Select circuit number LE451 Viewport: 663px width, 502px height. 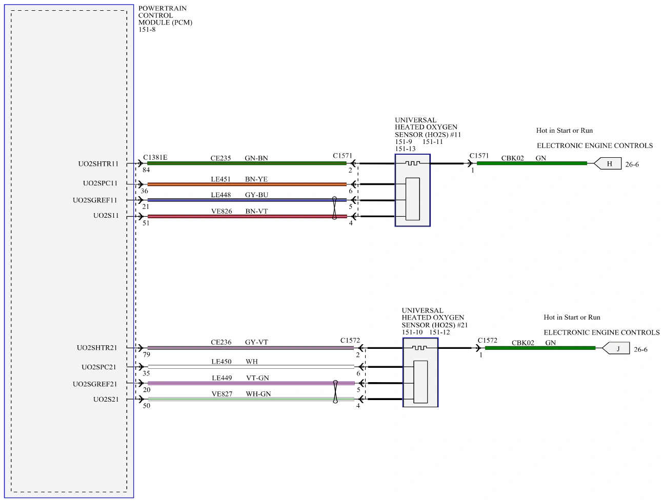pos(221,179)
